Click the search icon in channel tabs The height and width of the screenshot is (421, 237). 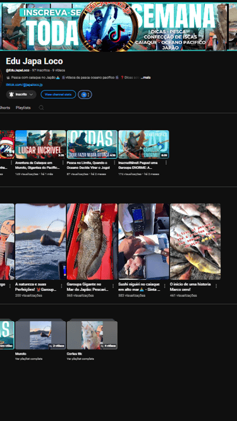pos(41,107)
